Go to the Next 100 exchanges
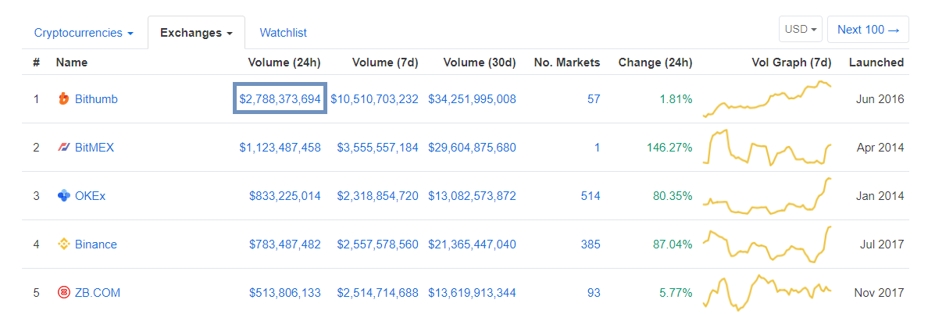Viewport: 928px width, 314px height. [x=868, y=30]
